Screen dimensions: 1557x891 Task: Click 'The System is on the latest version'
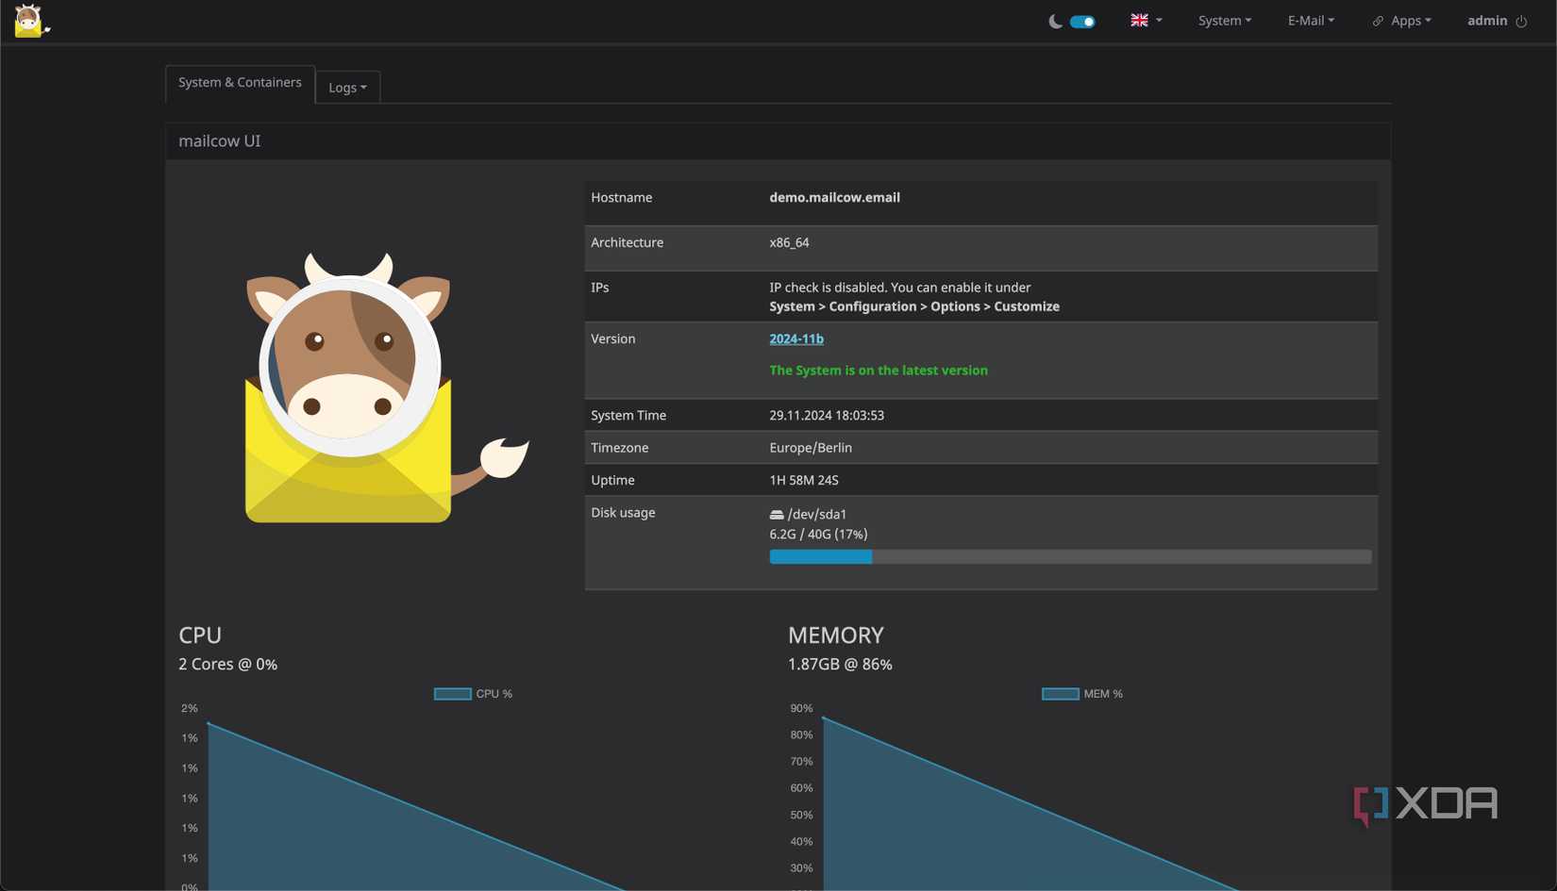[x=879, y=371]
